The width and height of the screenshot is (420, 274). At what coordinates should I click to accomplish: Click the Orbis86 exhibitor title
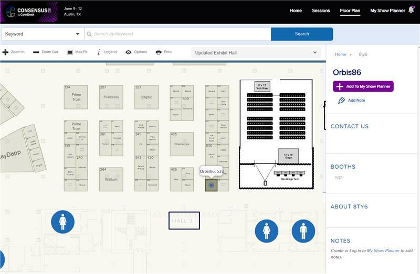coord(347,72)
